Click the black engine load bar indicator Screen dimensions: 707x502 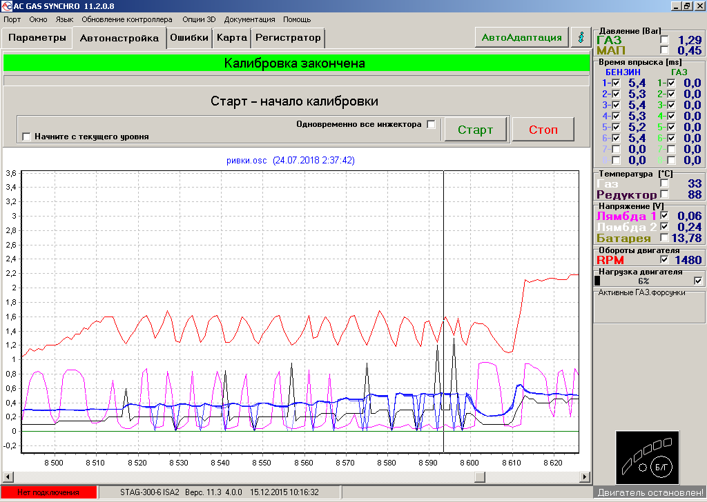[597, 281]
